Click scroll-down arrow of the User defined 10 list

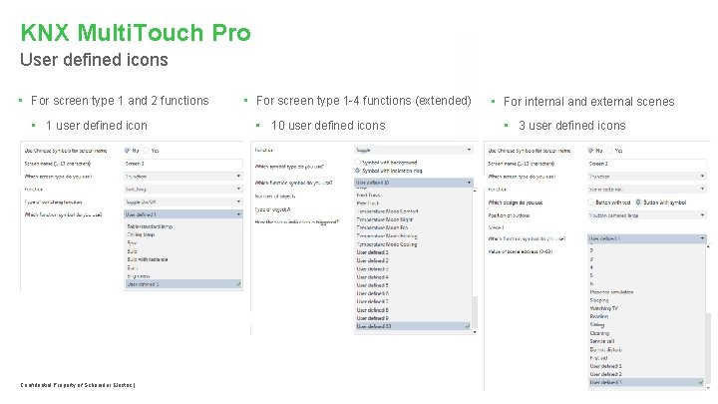coord(475,331)
